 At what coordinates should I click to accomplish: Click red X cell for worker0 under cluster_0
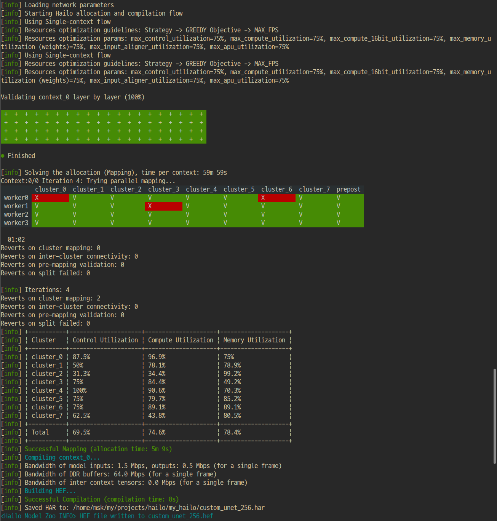tap(50, 198)
